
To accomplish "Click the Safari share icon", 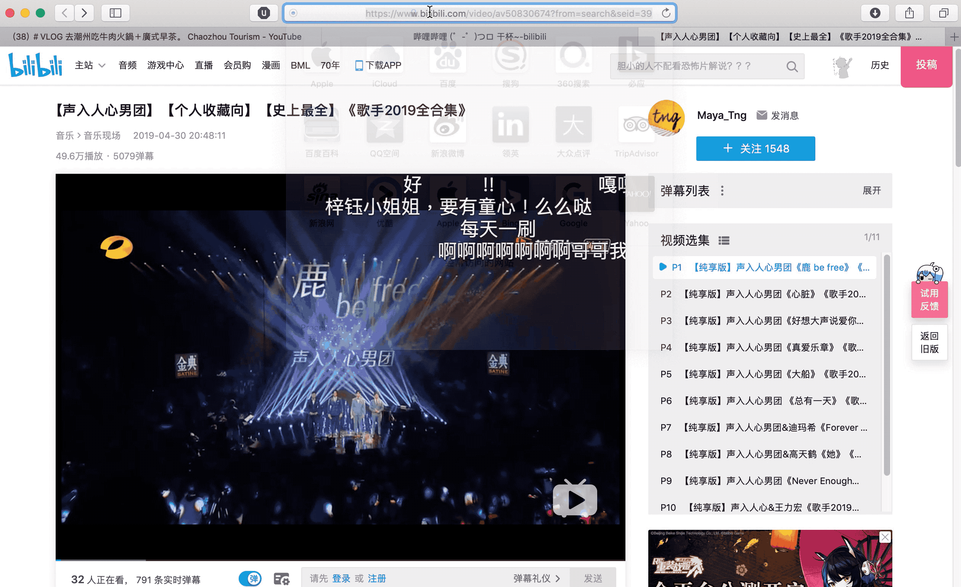I will [x=909, y=13].
